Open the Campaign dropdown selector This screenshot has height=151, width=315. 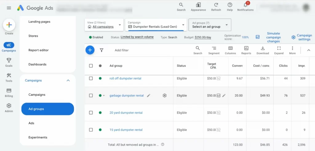point(156,25)
